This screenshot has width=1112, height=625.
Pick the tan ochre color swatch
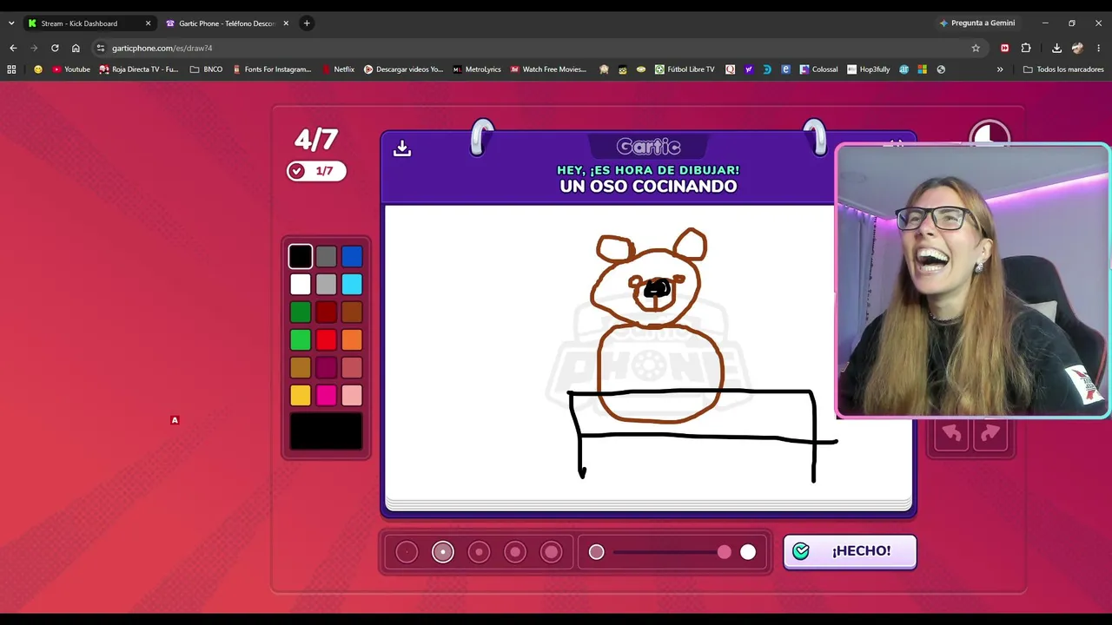(x=301, y=367)
